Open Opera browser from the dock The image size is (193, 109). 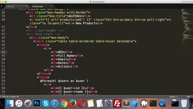(81, 103)
